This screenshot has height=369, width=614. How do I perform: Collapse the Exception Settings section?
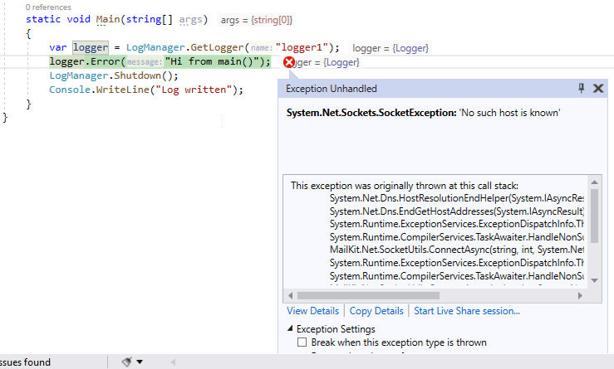point(290,328)
